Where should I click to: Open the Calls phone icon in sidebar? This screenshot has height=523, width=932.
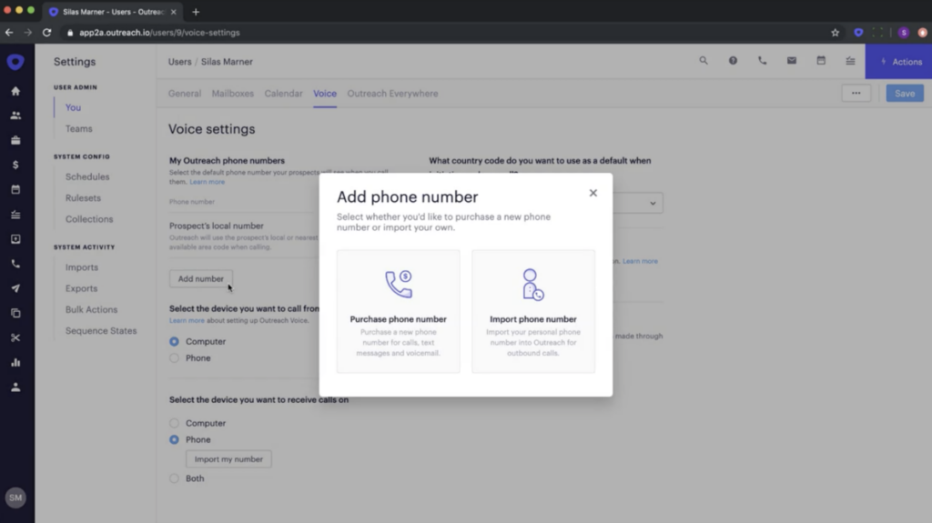15,264
